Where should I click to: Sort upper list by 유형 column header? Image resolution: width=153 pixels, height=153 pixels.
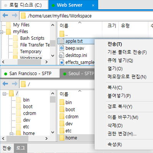click(x=133, y=26)
